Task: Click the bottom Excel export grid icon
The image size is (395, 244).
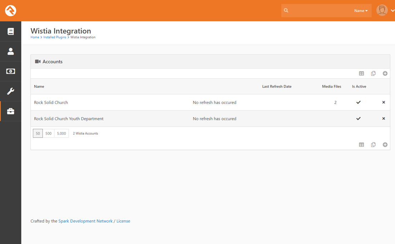Action: [361, 145]
